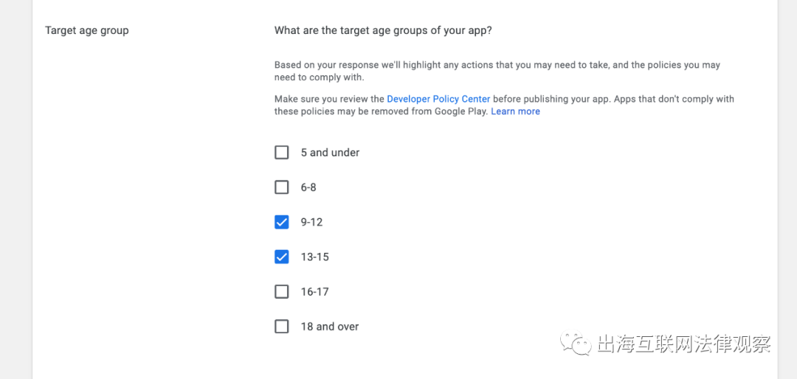Open the Developer Policy Center link
This screenshot has width=797, height=379.
point(438,99)
